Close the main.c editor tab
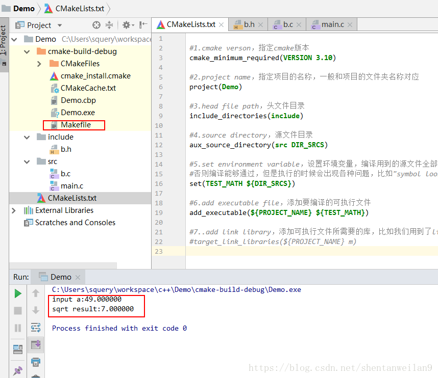The height and width of the screenshot is (378, 438). point(350,25)
